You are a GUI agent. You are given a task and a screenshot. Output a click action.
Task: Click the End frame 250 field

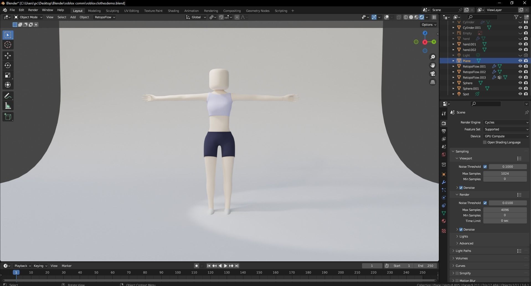click(x=426, y=266)
